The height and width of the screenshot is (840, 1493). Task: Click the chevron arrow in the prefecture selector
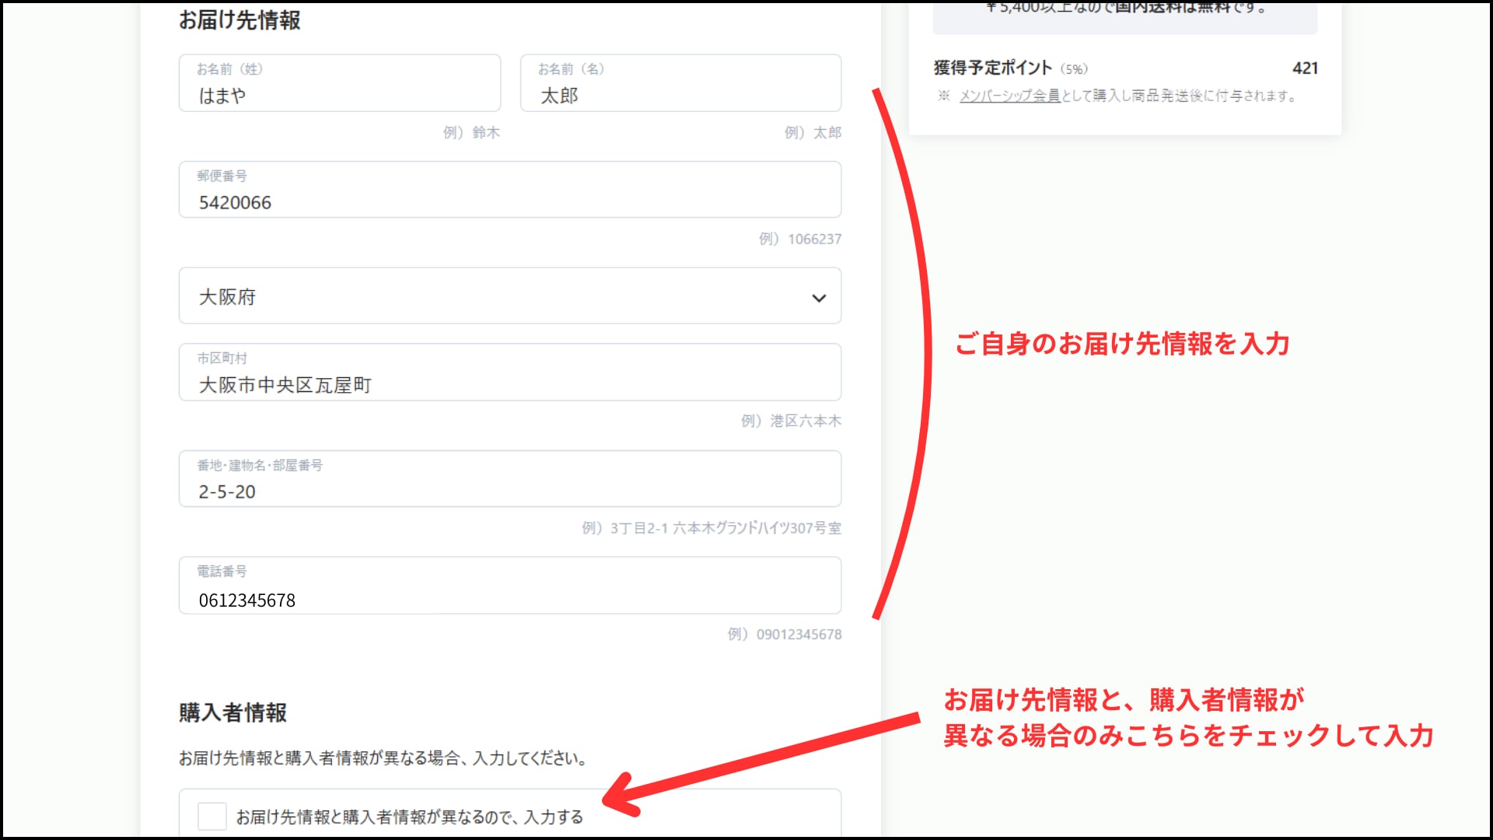point(818,298)
